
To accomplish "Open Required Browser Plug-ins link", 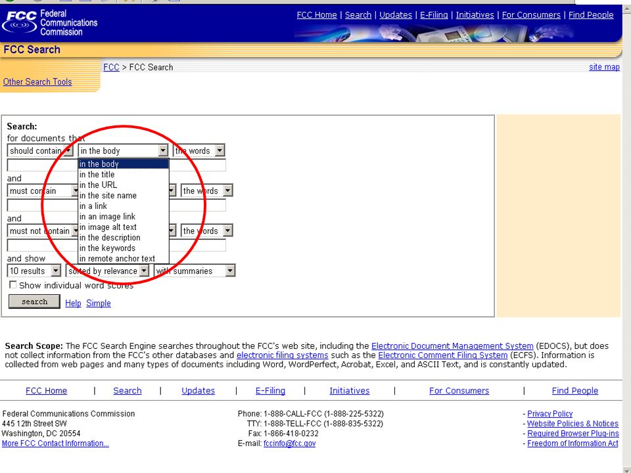I will [573, 434].
